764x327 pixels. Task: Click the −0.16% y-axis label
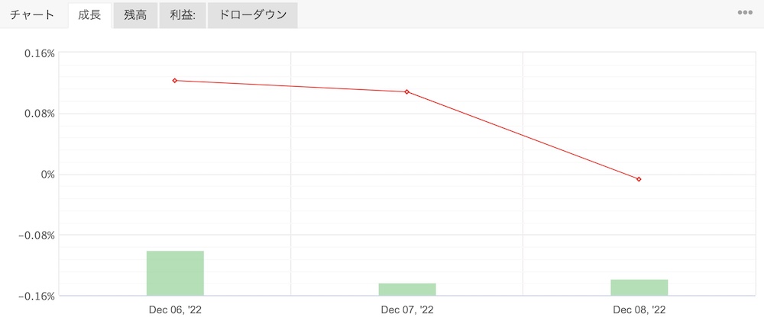(37, 296)
